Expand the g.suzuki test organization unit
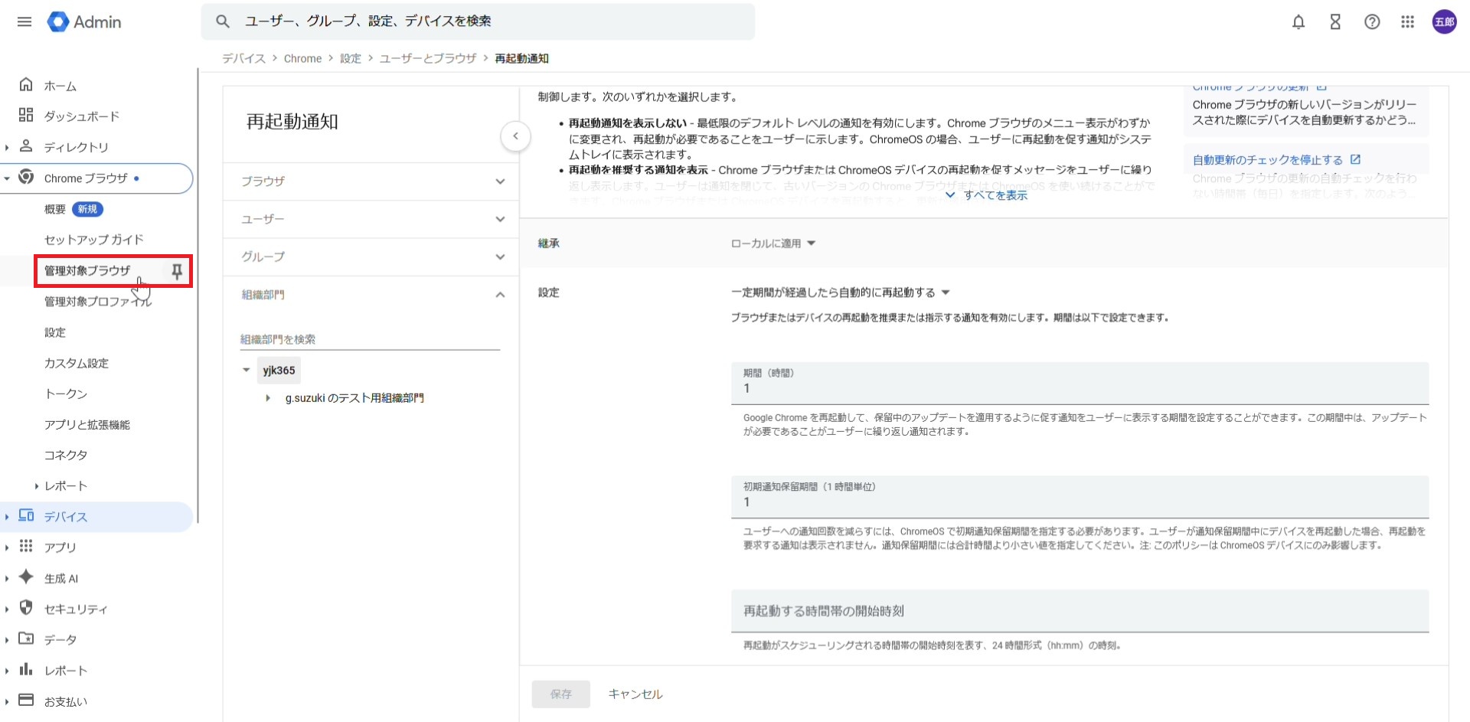This screenshot has height=722, width=1470. pos(268,398)
